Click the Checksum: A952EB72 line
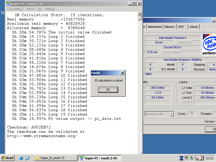216x162 pixels. [x=29, y=127]
